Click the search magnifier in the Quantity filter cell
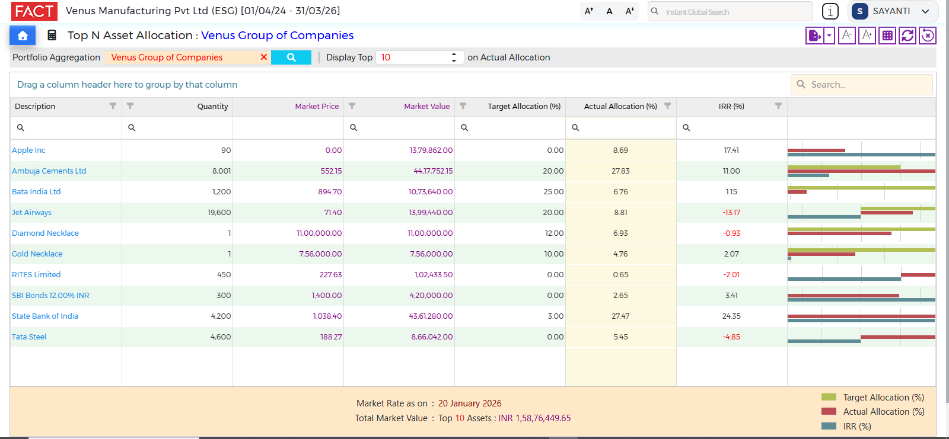 (x=132, y=128)
